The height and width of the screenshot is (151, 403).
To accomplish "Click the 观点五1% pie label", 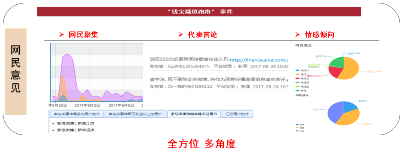I will tap(314, 64).
